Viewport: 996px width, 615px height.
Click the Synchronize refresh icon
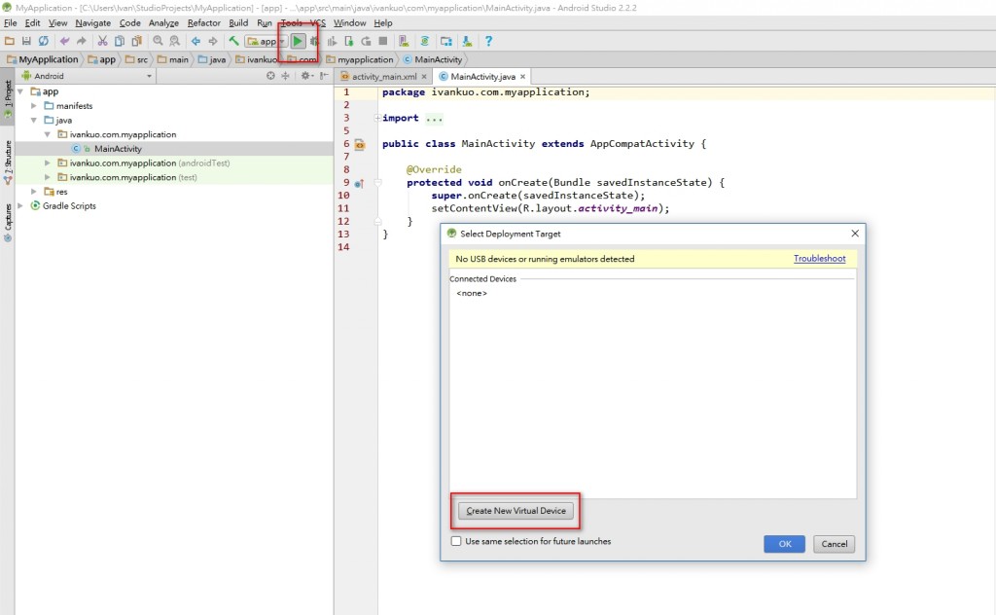click(43, 41)
